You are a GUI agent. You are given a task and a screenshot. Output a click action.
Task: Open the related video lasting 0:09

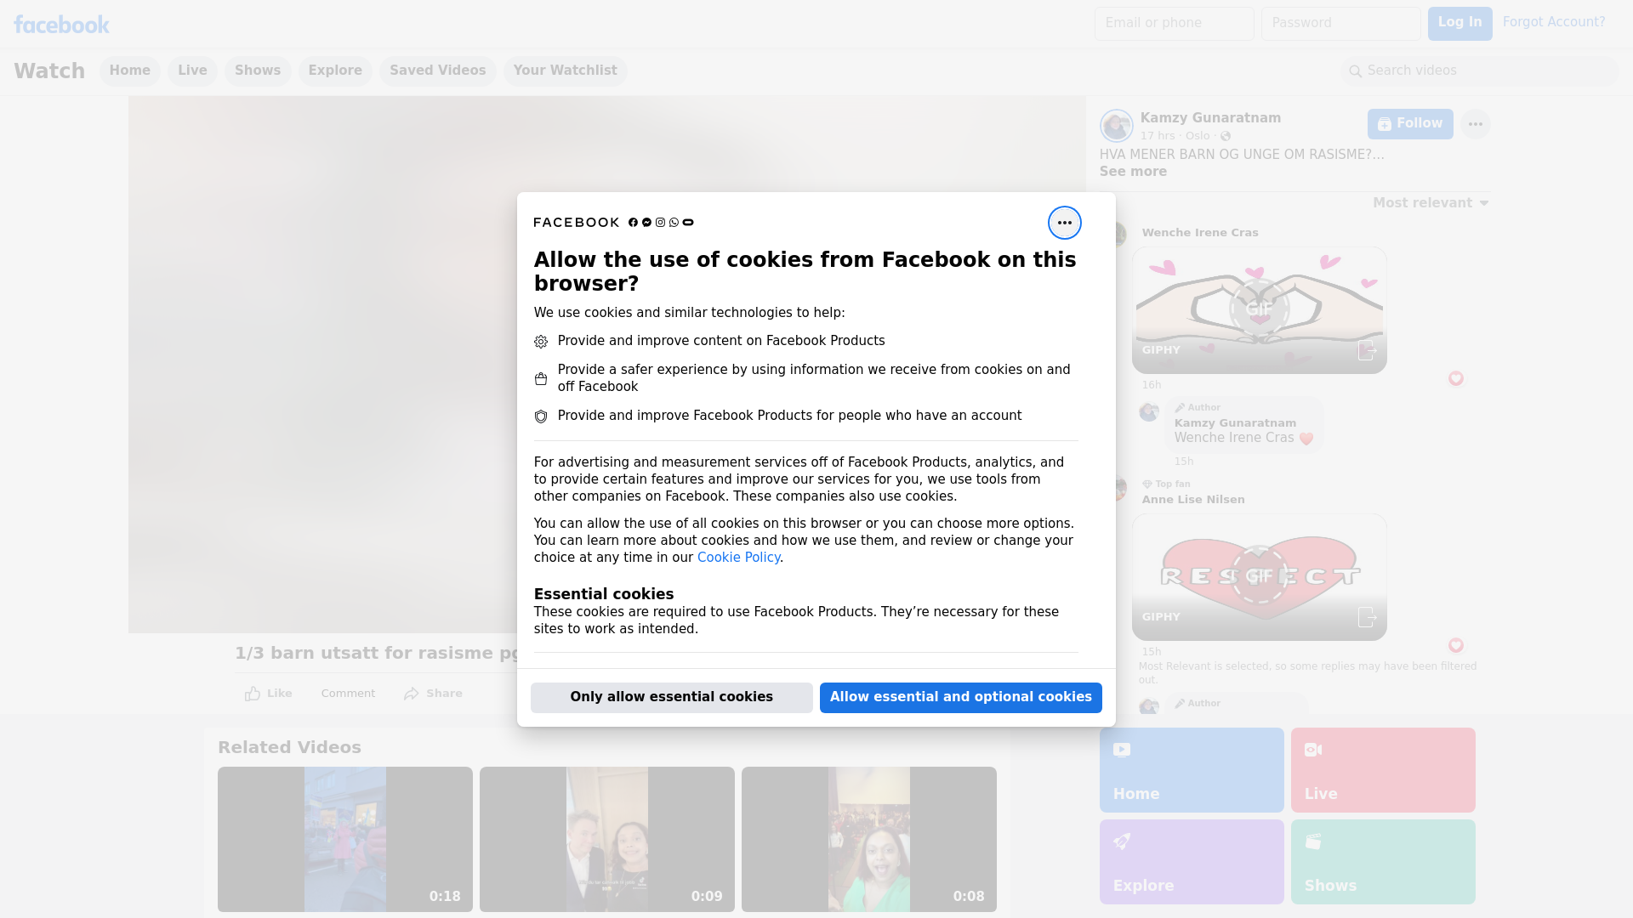tap(607, 839)
